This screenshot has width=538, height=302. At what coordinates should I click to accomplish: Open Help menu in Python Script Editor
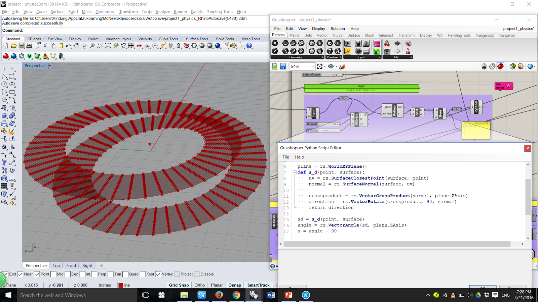(299, 157)
